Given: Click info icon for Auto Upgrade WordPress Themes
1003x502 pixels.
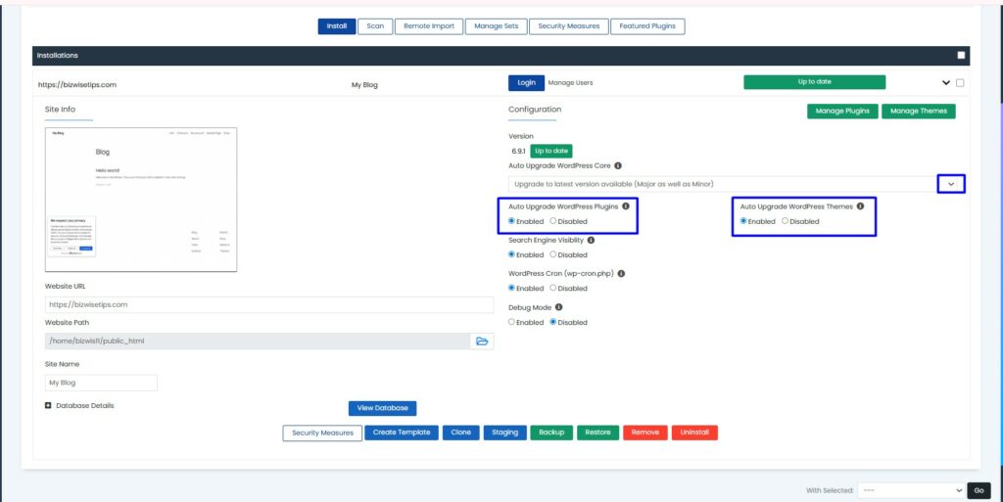Looking at the screenshot, I should (860, 206).
